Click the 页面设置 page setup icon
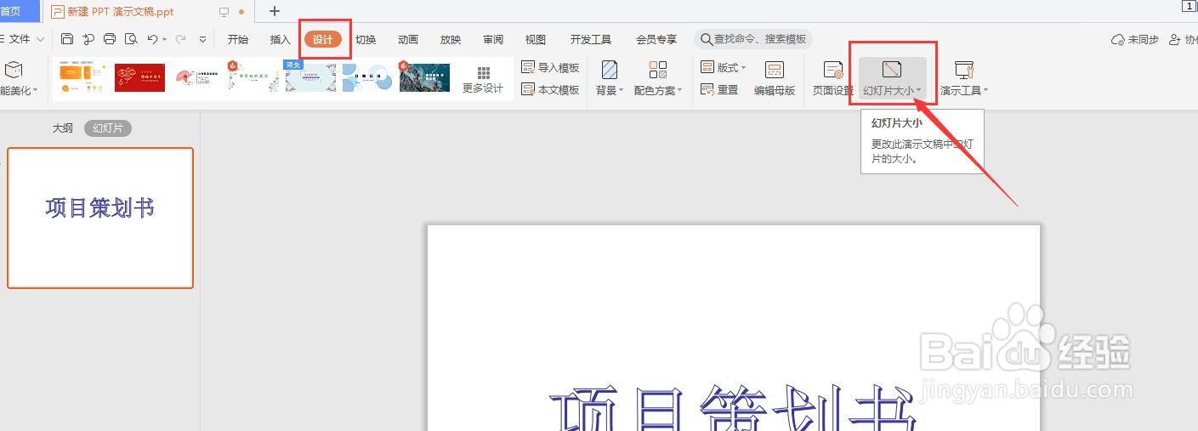The width and height of the screenshot is (1198, 431). [833, 78]
